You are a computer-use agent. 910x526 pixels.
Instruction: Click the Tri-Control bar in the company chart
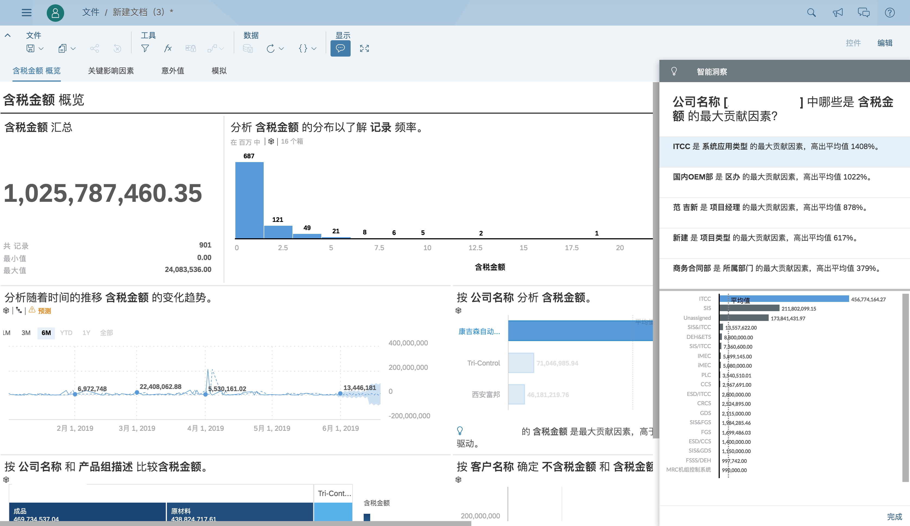coord(521,363)
